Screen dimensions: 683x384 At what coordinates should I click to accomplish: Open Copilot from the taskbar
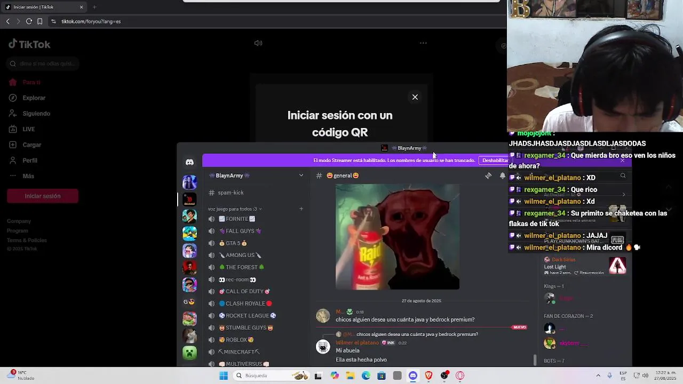tap(334, 375)
